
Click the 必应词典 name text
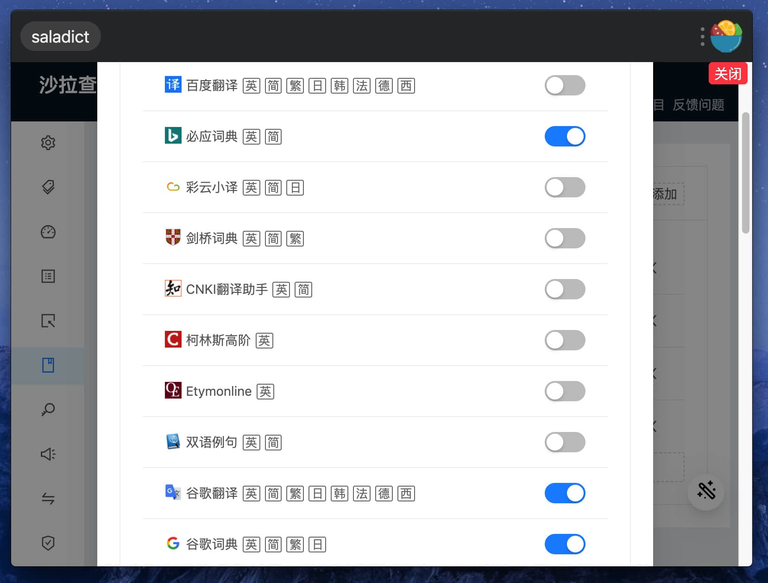212,136
